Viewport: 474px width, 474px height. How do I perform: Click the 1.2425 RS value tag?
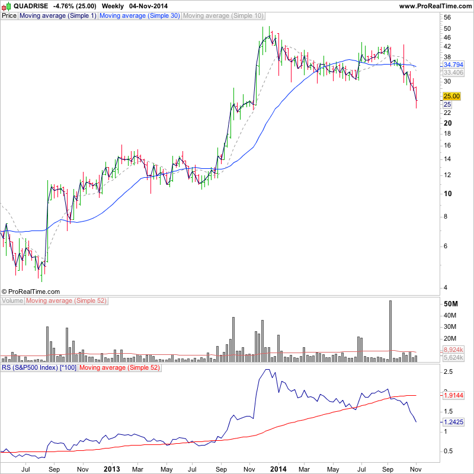453,422
